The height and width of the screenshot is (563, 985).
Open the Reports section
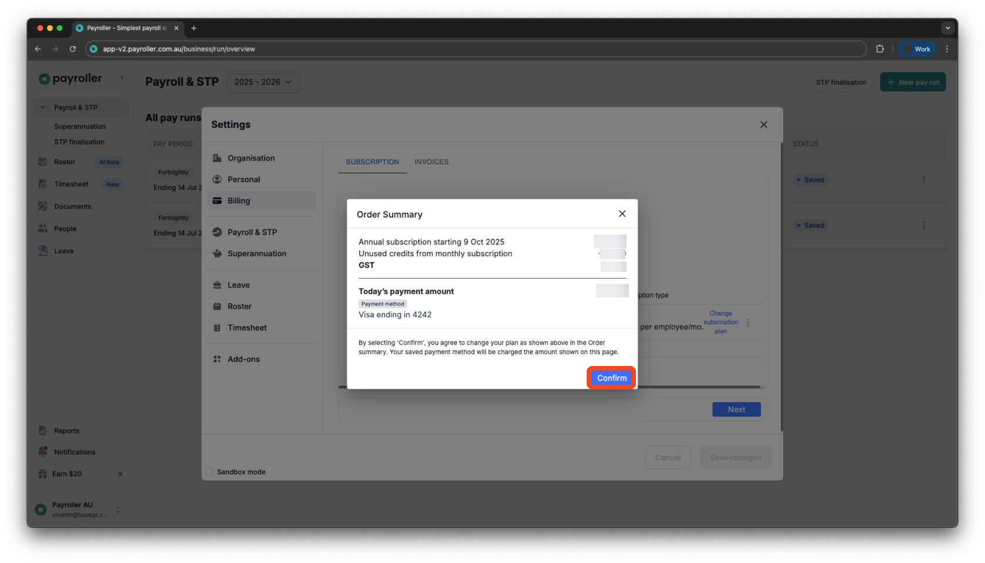point(65,430)
